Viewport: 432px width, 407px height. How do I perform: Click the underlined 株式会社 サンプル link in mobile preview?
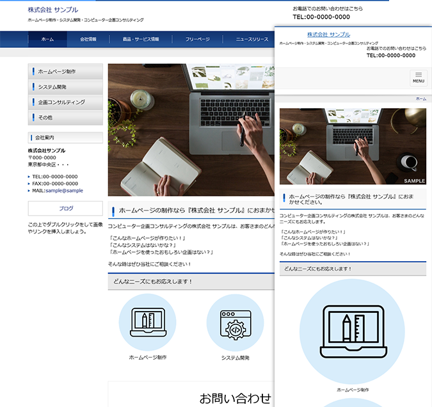(x=328, y=35)
